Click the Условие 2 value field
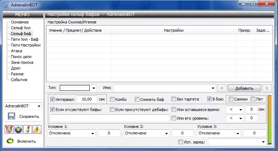Image resolution: width=278 pixels, height=151 pixels. point(183,133)
